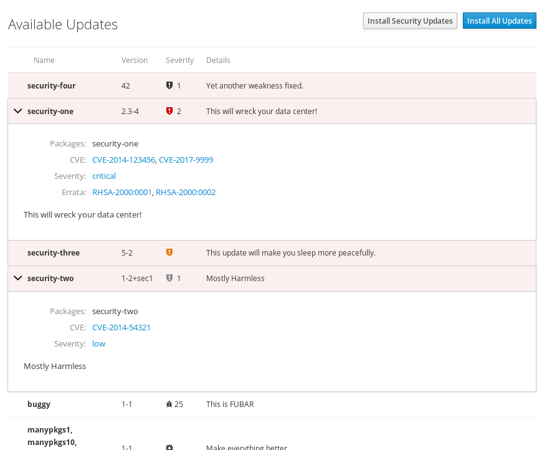Click the security-two package name

pyautogui.click(x=50, y=278)
